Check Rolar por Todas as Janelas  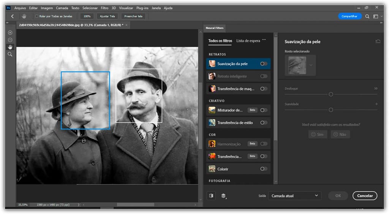37,16
